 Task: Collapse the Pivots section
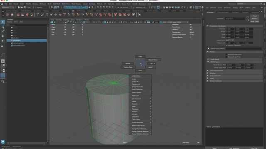click(208, 52)
